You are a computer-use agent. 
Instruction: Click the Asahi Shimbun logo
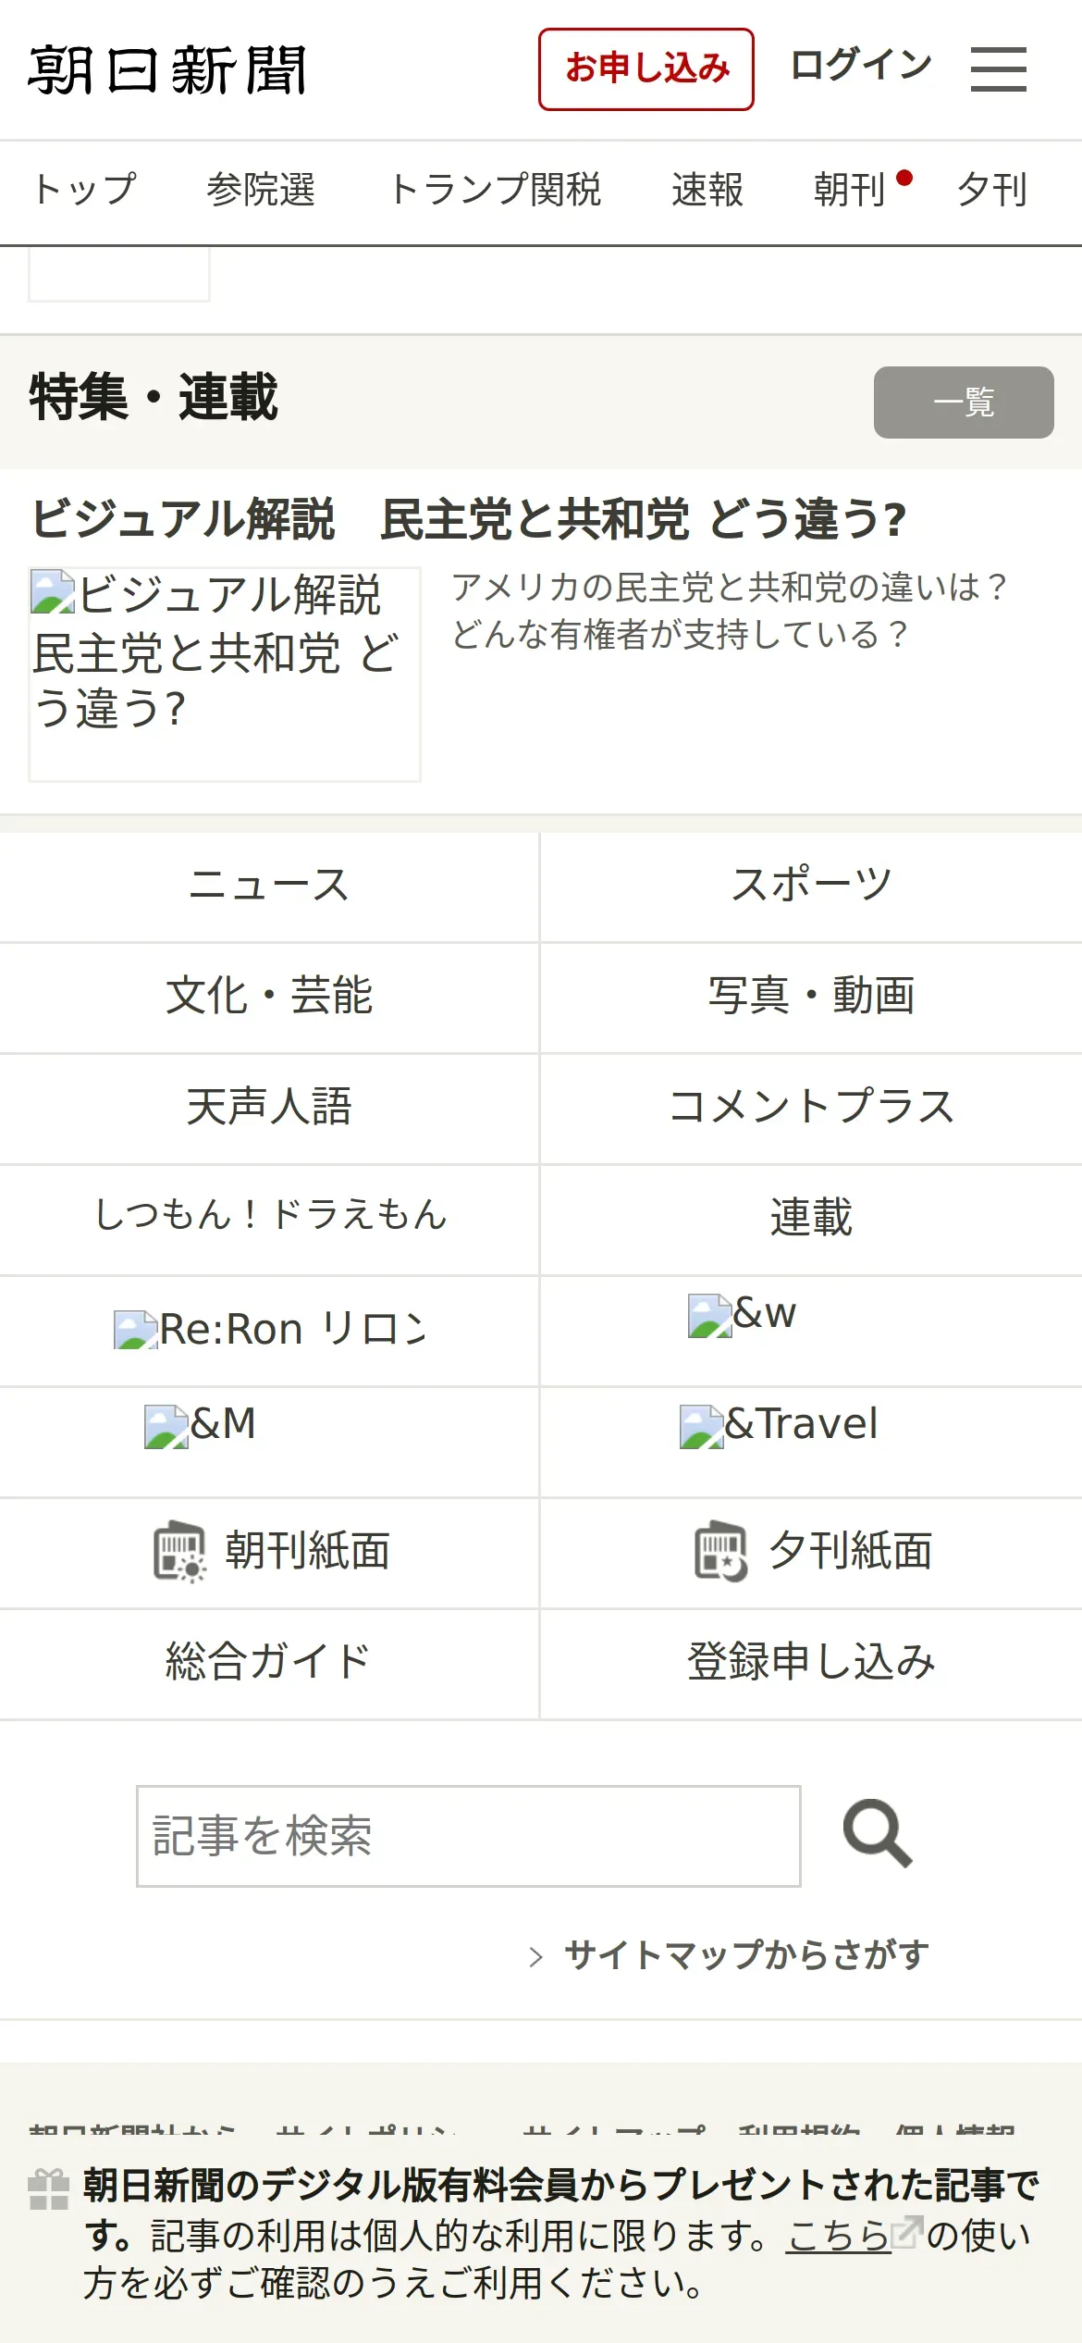click(x=167, y=70)
